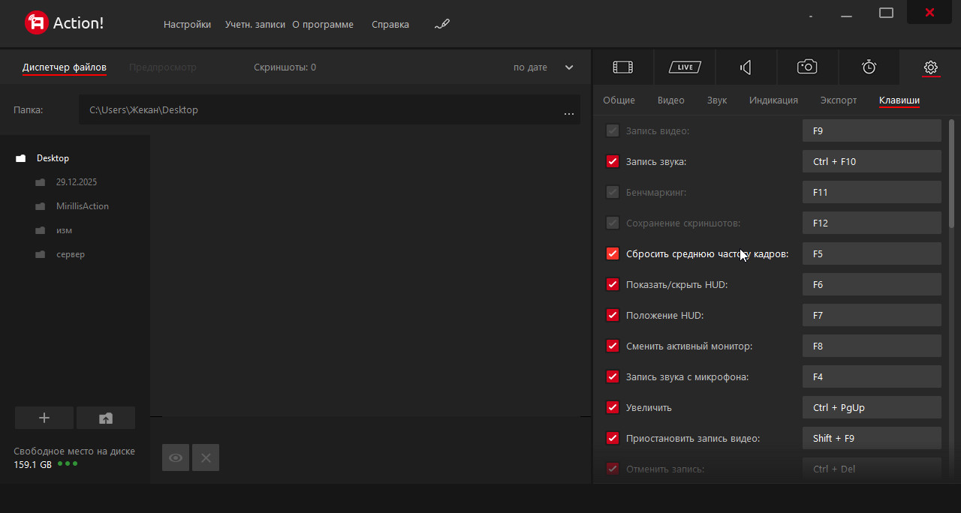
Task: Open benchmark stopwatch icon tab
Action: [x=869, y=67]
